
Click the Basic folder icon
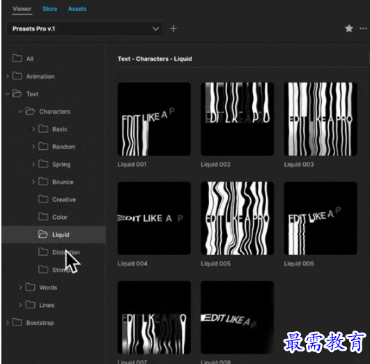(43, 129)
